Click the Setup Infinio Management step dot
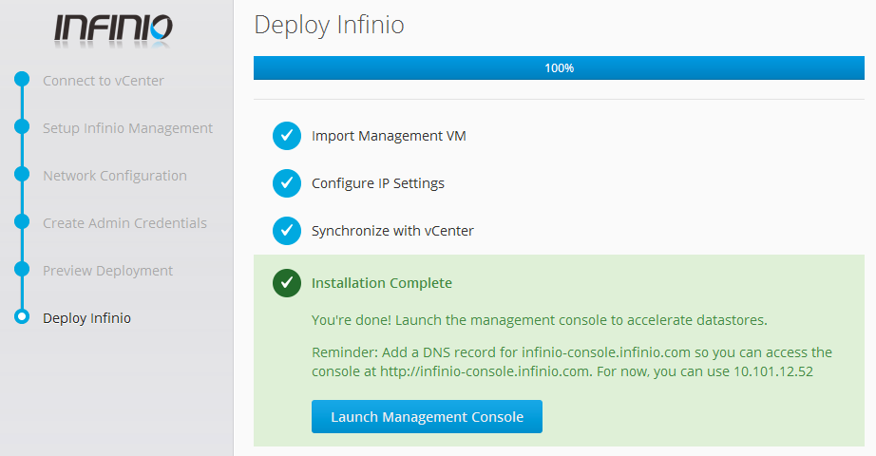The width and height of the screenshot is (876, 456). [x=22, y=127]
